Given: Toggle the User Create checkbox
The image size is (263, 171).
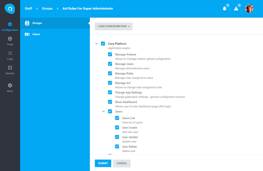Looking at the screenshot, I should tap(117, 127).
